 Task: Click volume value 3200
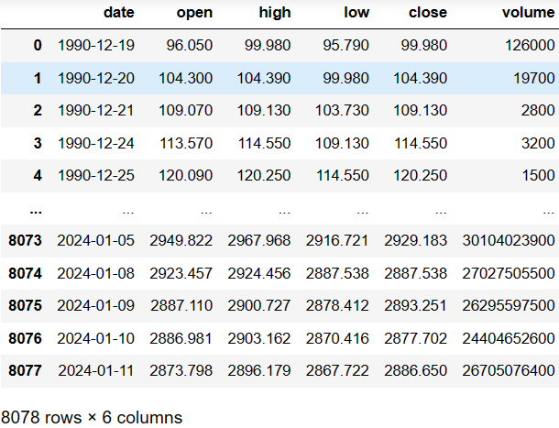tap(538, 143)
